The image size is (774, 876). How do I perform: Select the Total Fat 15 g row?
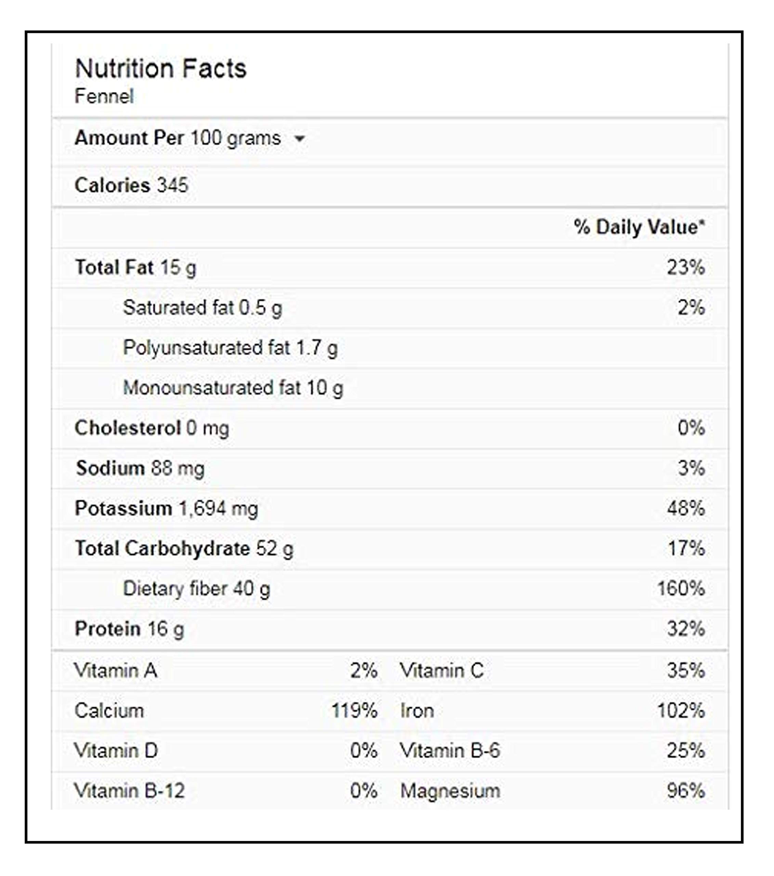pos(390,268)
